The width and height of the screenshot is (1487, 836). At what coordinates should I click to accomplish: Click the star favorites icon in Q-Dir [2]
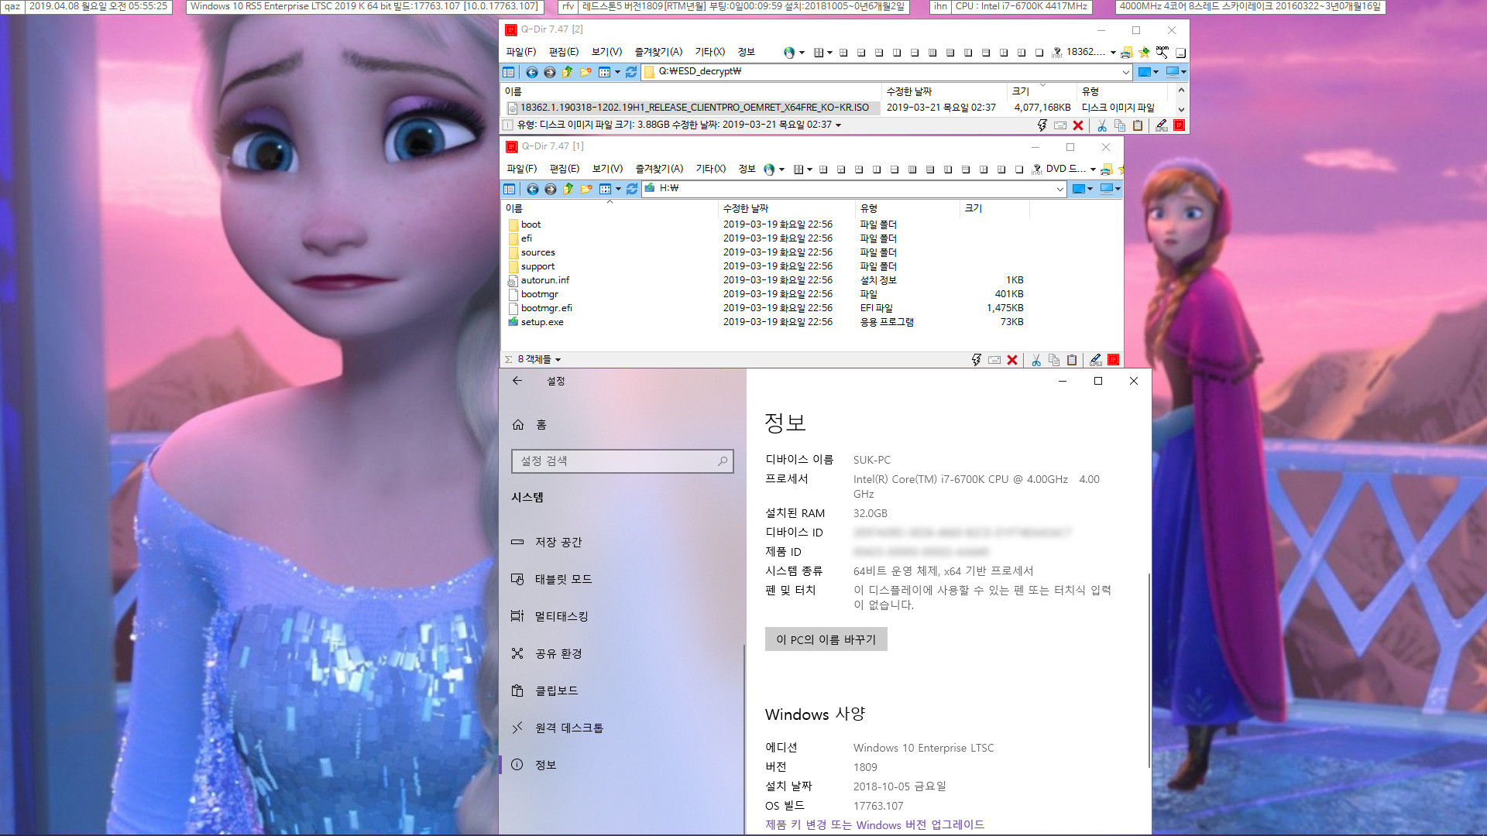[1145, 52]
